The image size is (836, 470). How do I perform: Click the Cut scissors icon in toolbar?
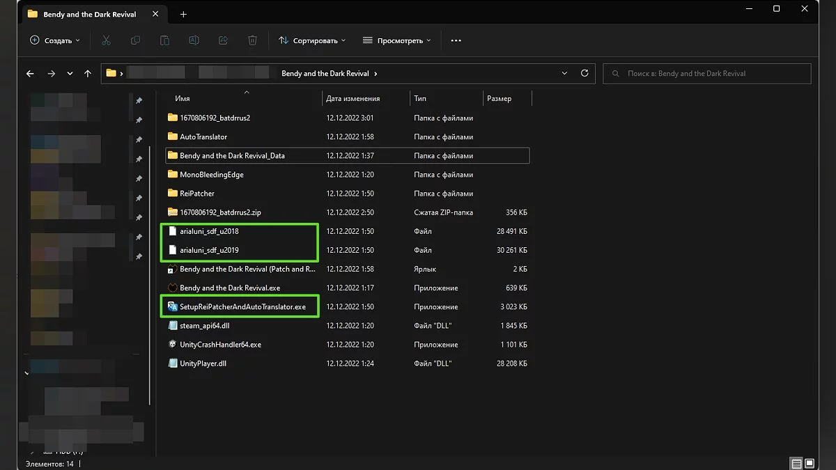coord(106,40)
